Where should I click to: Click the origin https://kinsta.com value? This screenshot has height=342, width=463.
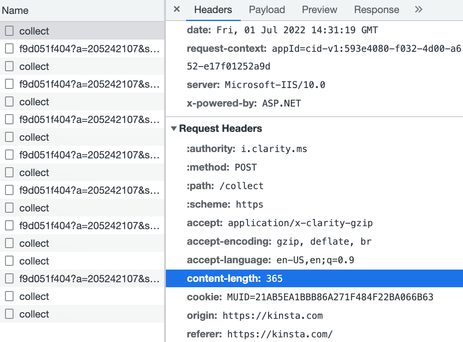[x=273, y=315]
